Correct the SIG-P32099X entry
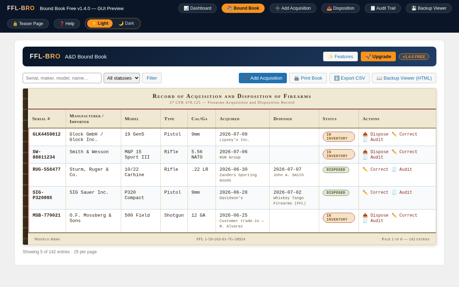459x287 pixels. click(x=375, y=193)
